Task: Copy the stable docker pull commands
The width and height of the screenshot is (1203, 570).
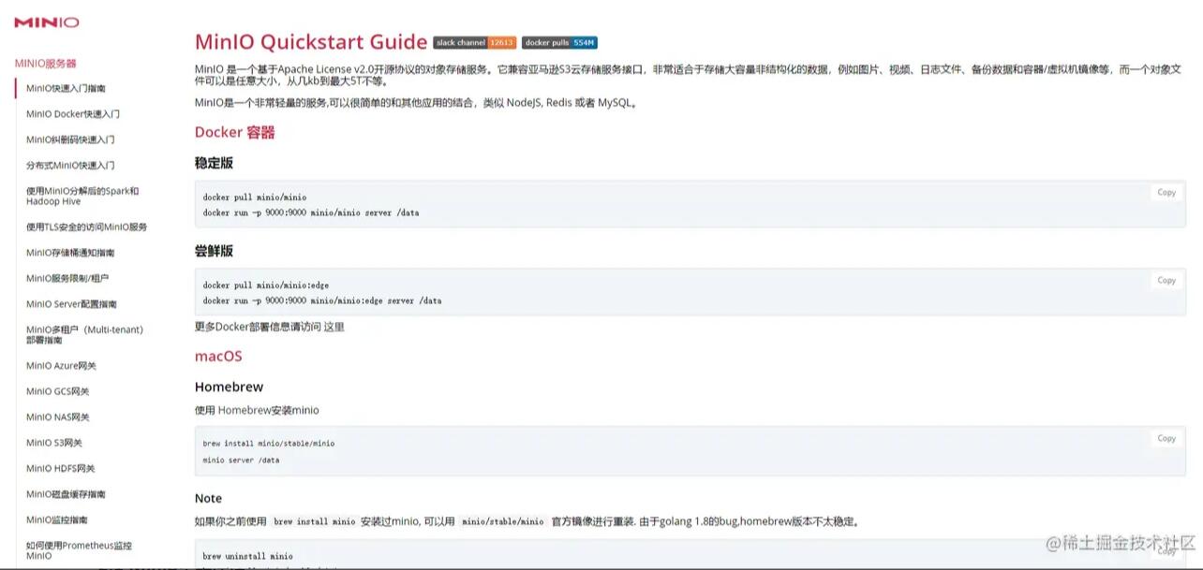Action: pos(1166,192)
